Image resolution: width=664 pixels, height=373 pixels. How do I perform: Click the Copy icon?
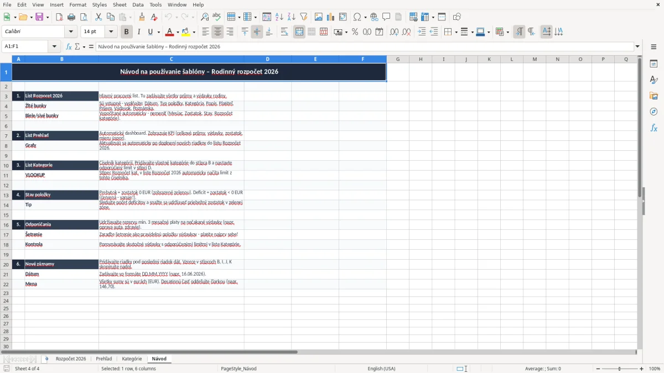111,17
